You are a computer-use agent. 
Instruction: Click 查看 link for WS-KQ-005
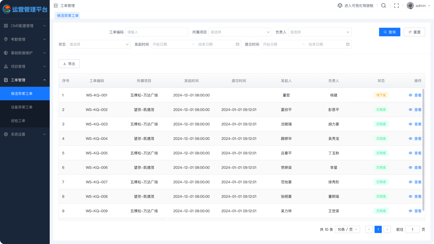click(418, 153)
